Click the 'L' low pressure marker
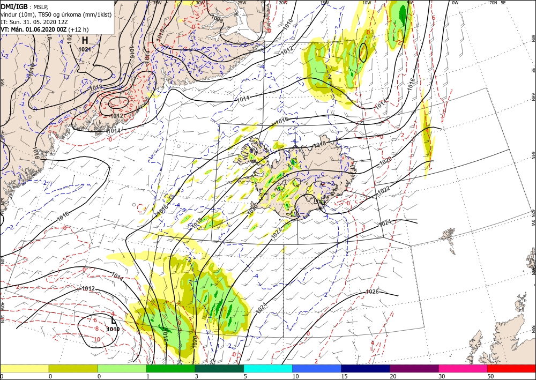The image size is (536, 380). pyautogui.click(x=114, y=320)
